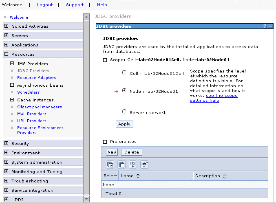Expand Asynchronous beans tree node
Image resolution: width=276 pixels, height=204 pixels.
point(12,85)
